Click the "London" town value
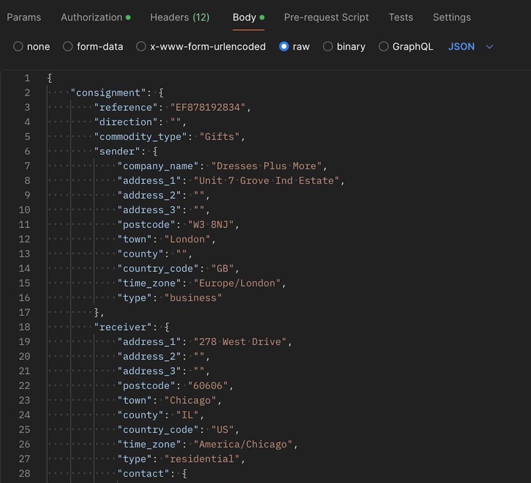The image size is (531, 483). 187,239
